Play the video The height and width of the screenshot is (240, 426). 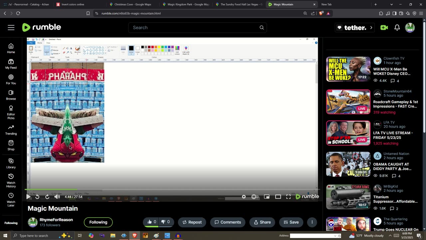click(x=29, y=197)
